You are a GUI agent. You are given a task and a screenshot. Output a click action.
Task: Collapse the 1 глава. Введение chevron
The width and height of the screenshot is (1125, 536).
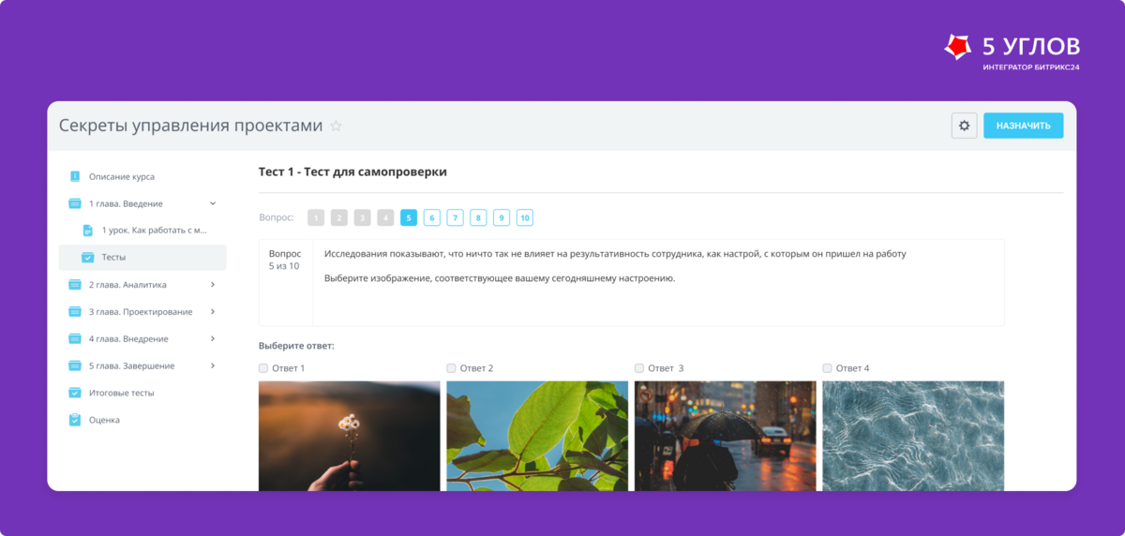(x=213, y=203)
